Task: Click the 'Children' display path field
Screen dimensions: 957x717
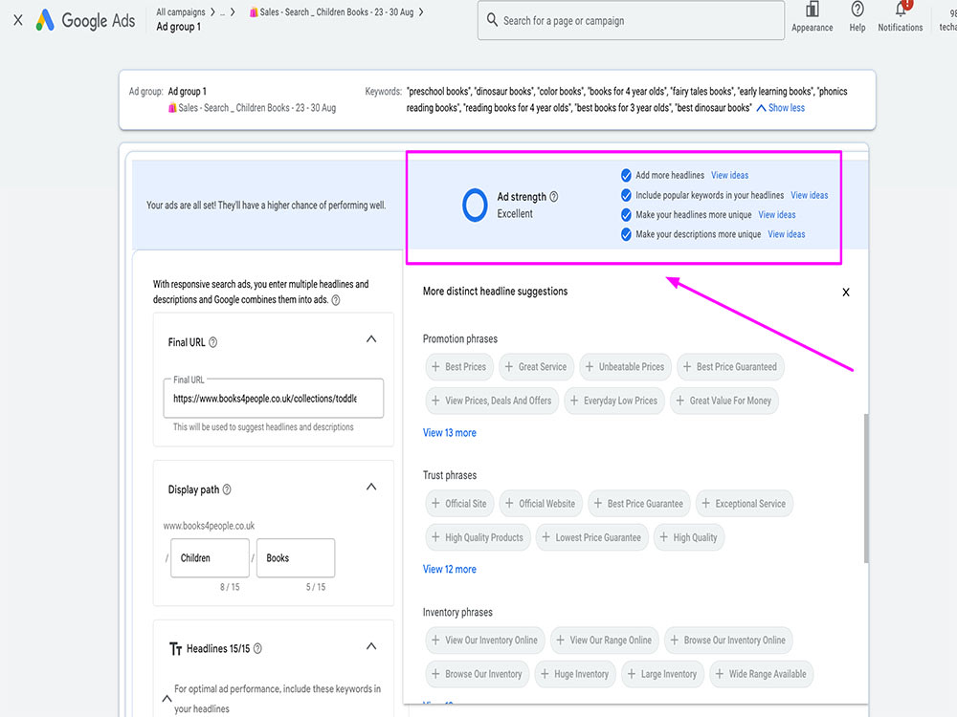Action: click(210, 558)
